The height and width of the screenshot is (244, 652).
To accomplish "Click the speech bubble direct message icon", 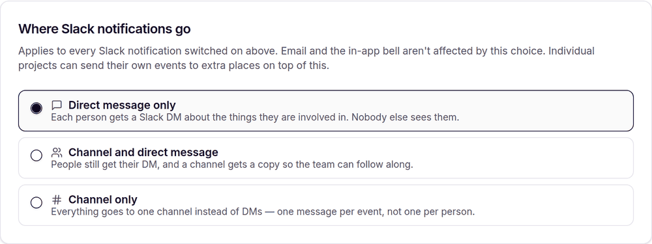I will (57, 105).
